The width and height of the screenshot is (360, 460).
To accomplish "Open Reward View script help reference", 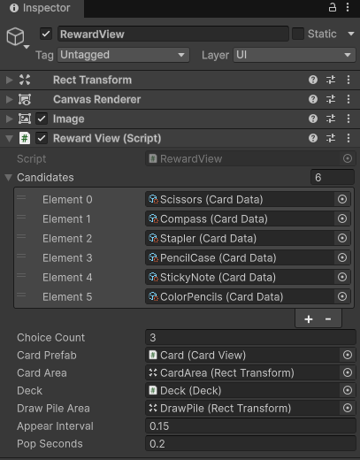I will click(313, 138).
